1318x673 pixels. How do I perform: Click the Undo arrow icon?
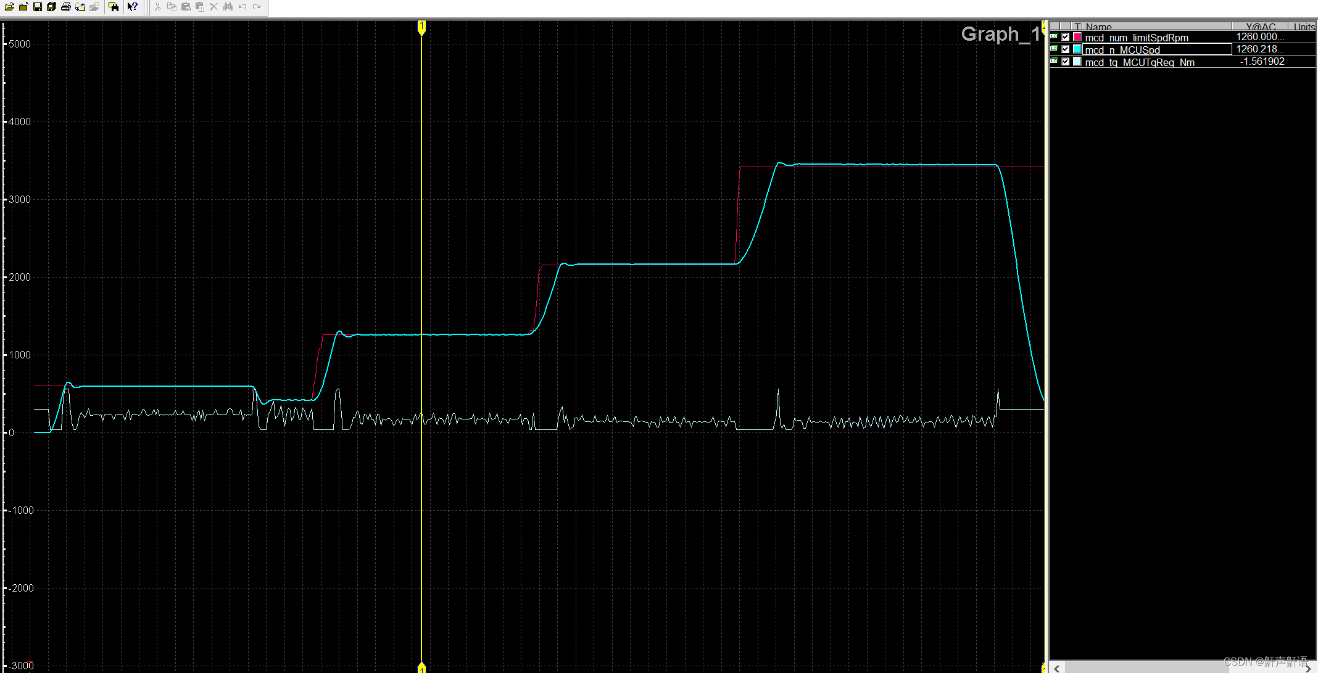[242, 7]
